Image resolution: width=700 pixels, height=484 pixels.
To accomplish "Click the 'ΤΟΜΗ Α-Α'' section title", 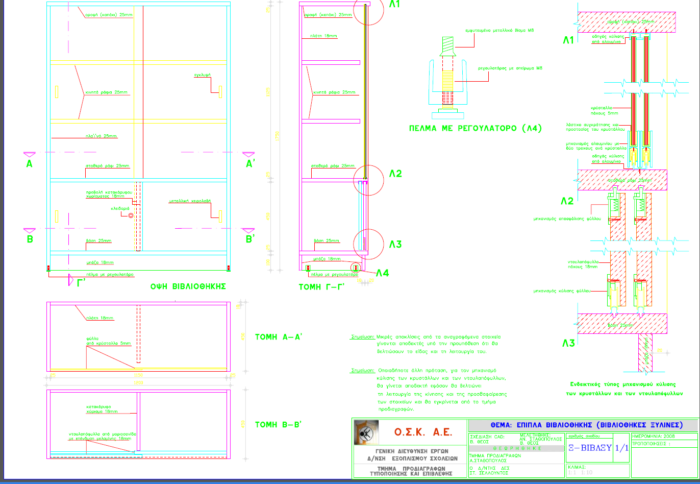I will pos(279,337).
